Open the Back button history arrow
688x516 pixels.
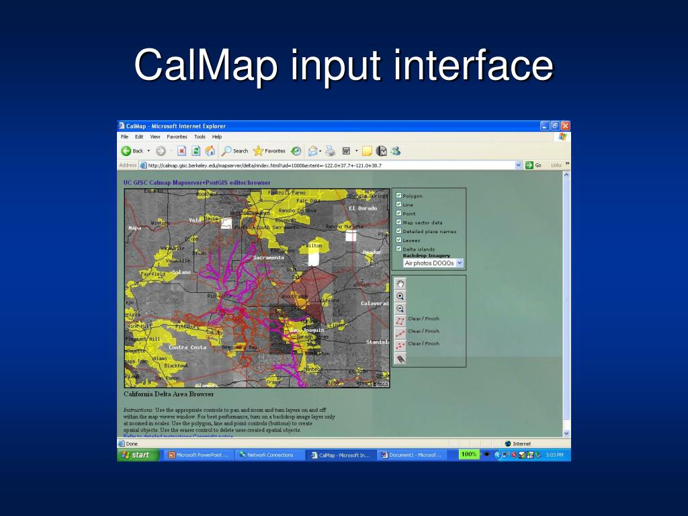tap(148, 151)
